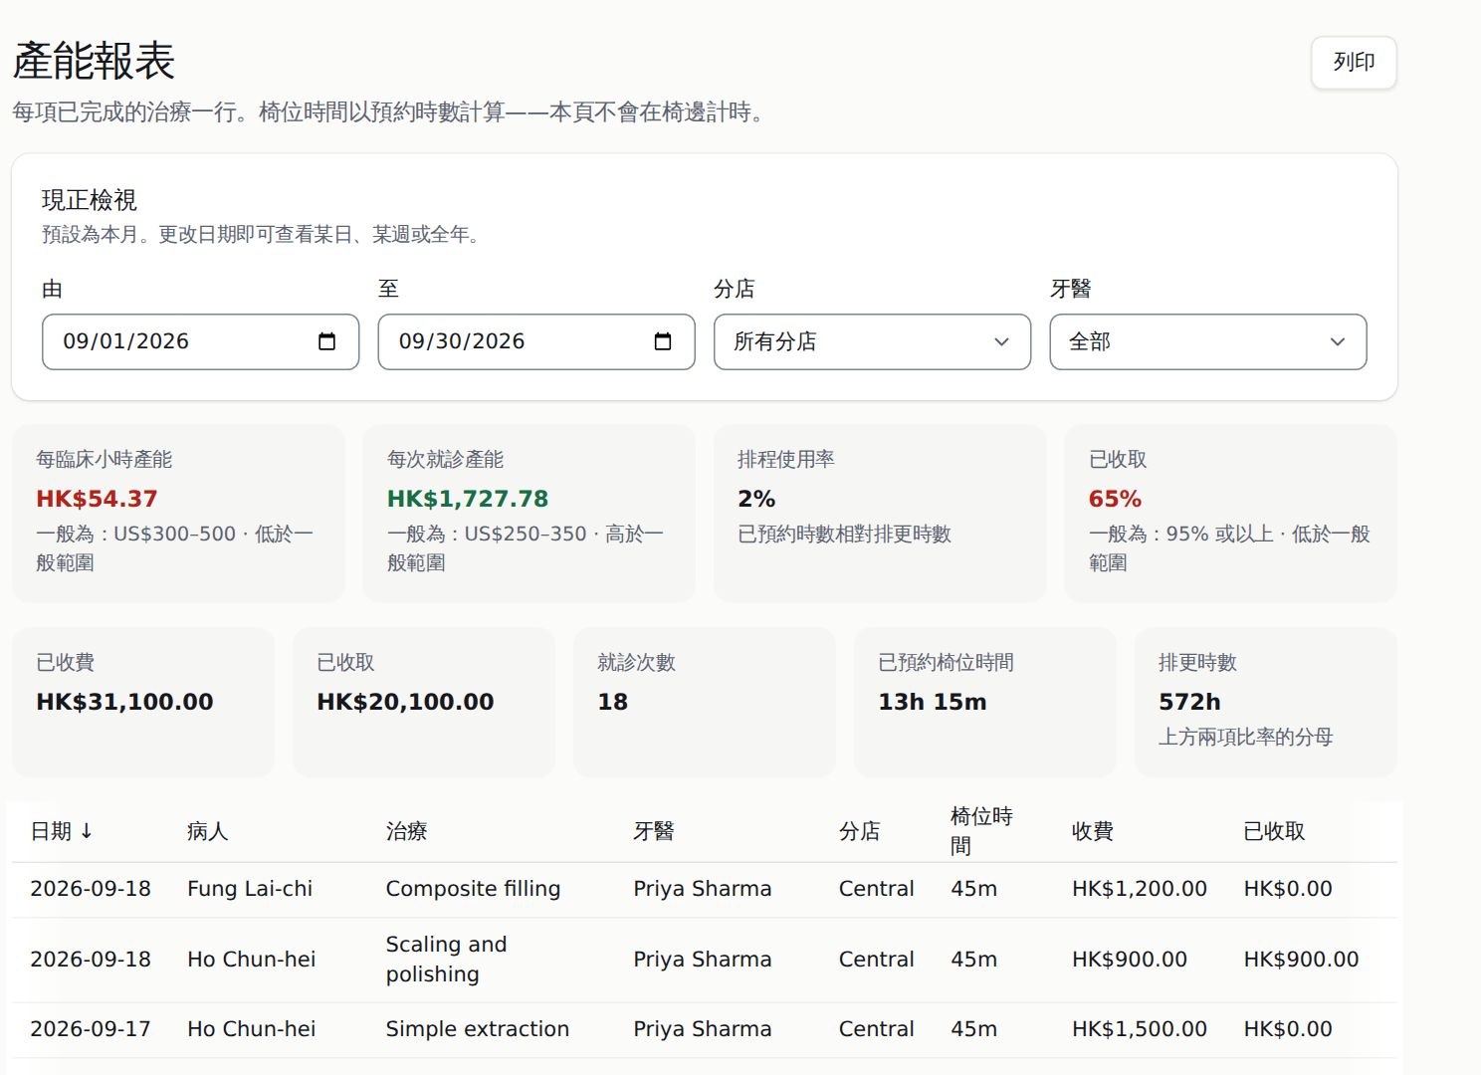The height and width of the screenshot is (1075, 1481).
Task: Open the 牙醫 dropdown showing 全部
Action: 1208,341
